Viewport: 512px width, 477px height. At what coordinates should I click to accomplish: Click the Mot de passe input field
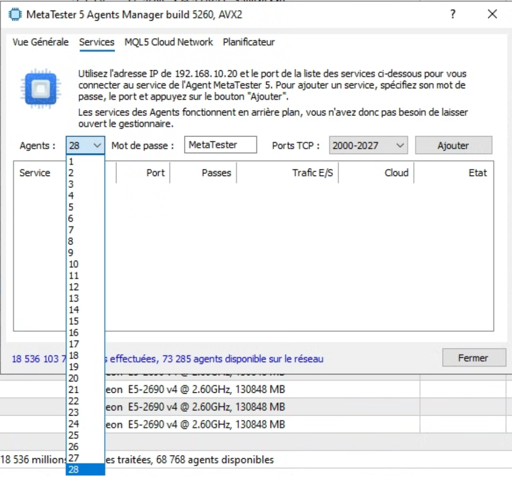220,145
